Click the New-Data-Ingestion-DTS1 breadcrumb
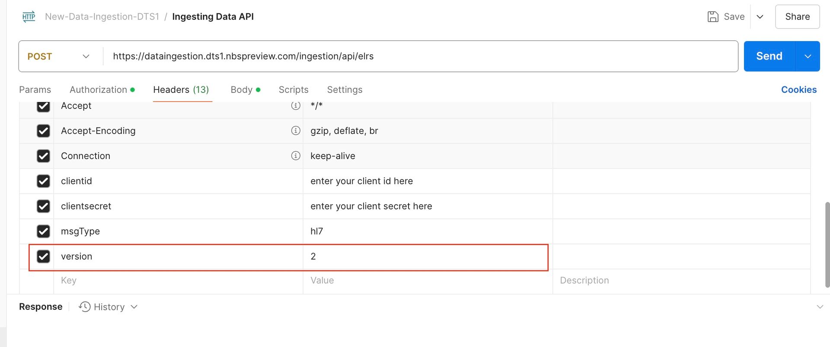830x347 pixels. pos(102,17)
